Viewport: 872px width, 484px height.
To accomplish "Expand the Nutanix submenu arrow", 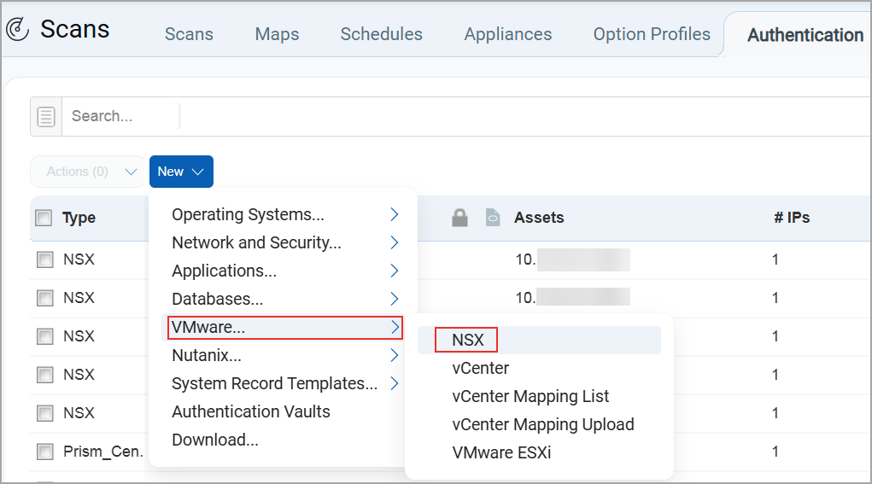I will coord(395,355).
